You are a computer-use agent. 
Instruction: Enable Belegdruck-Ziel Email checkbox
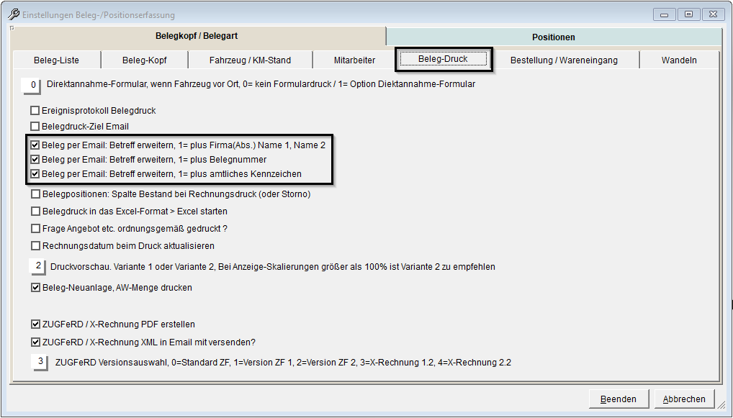coord(35,127)
